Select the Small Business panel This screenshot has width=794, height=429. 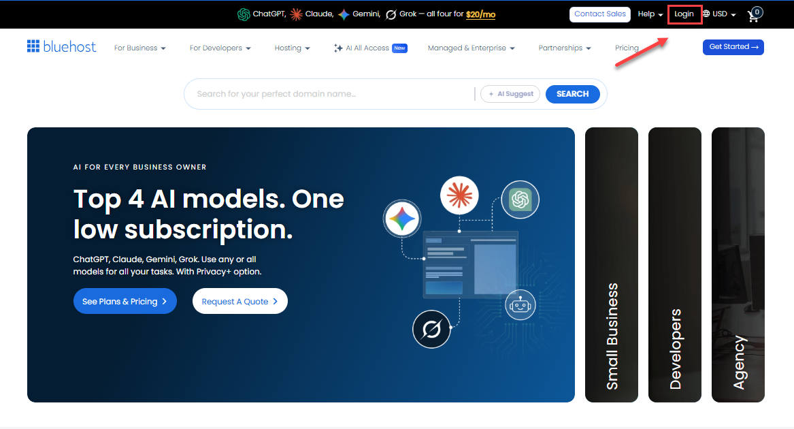click(x=612, y=265)
